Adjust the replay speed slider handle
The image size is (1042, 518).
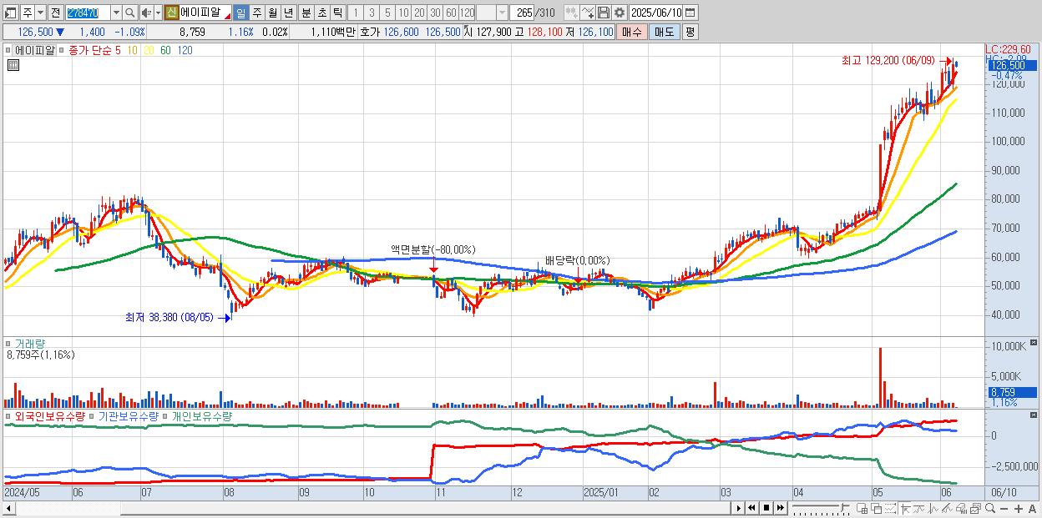point(842,507)
